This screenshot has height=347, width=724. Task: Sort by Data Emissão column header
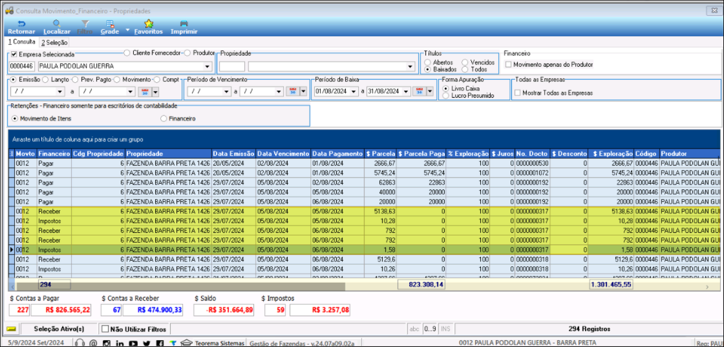[233, 154]
